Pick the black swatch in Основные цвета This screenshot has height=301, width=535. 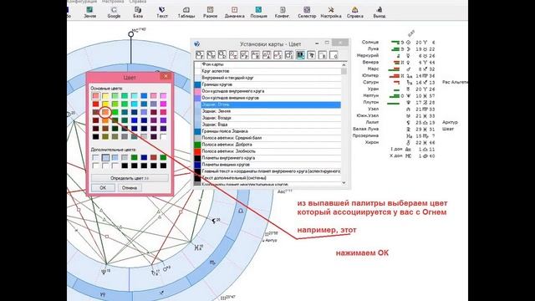(96, 137)
